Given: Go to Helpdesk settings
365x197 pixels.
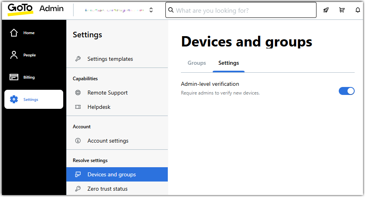Looking at the screenshot, I should tap(99, 107).
